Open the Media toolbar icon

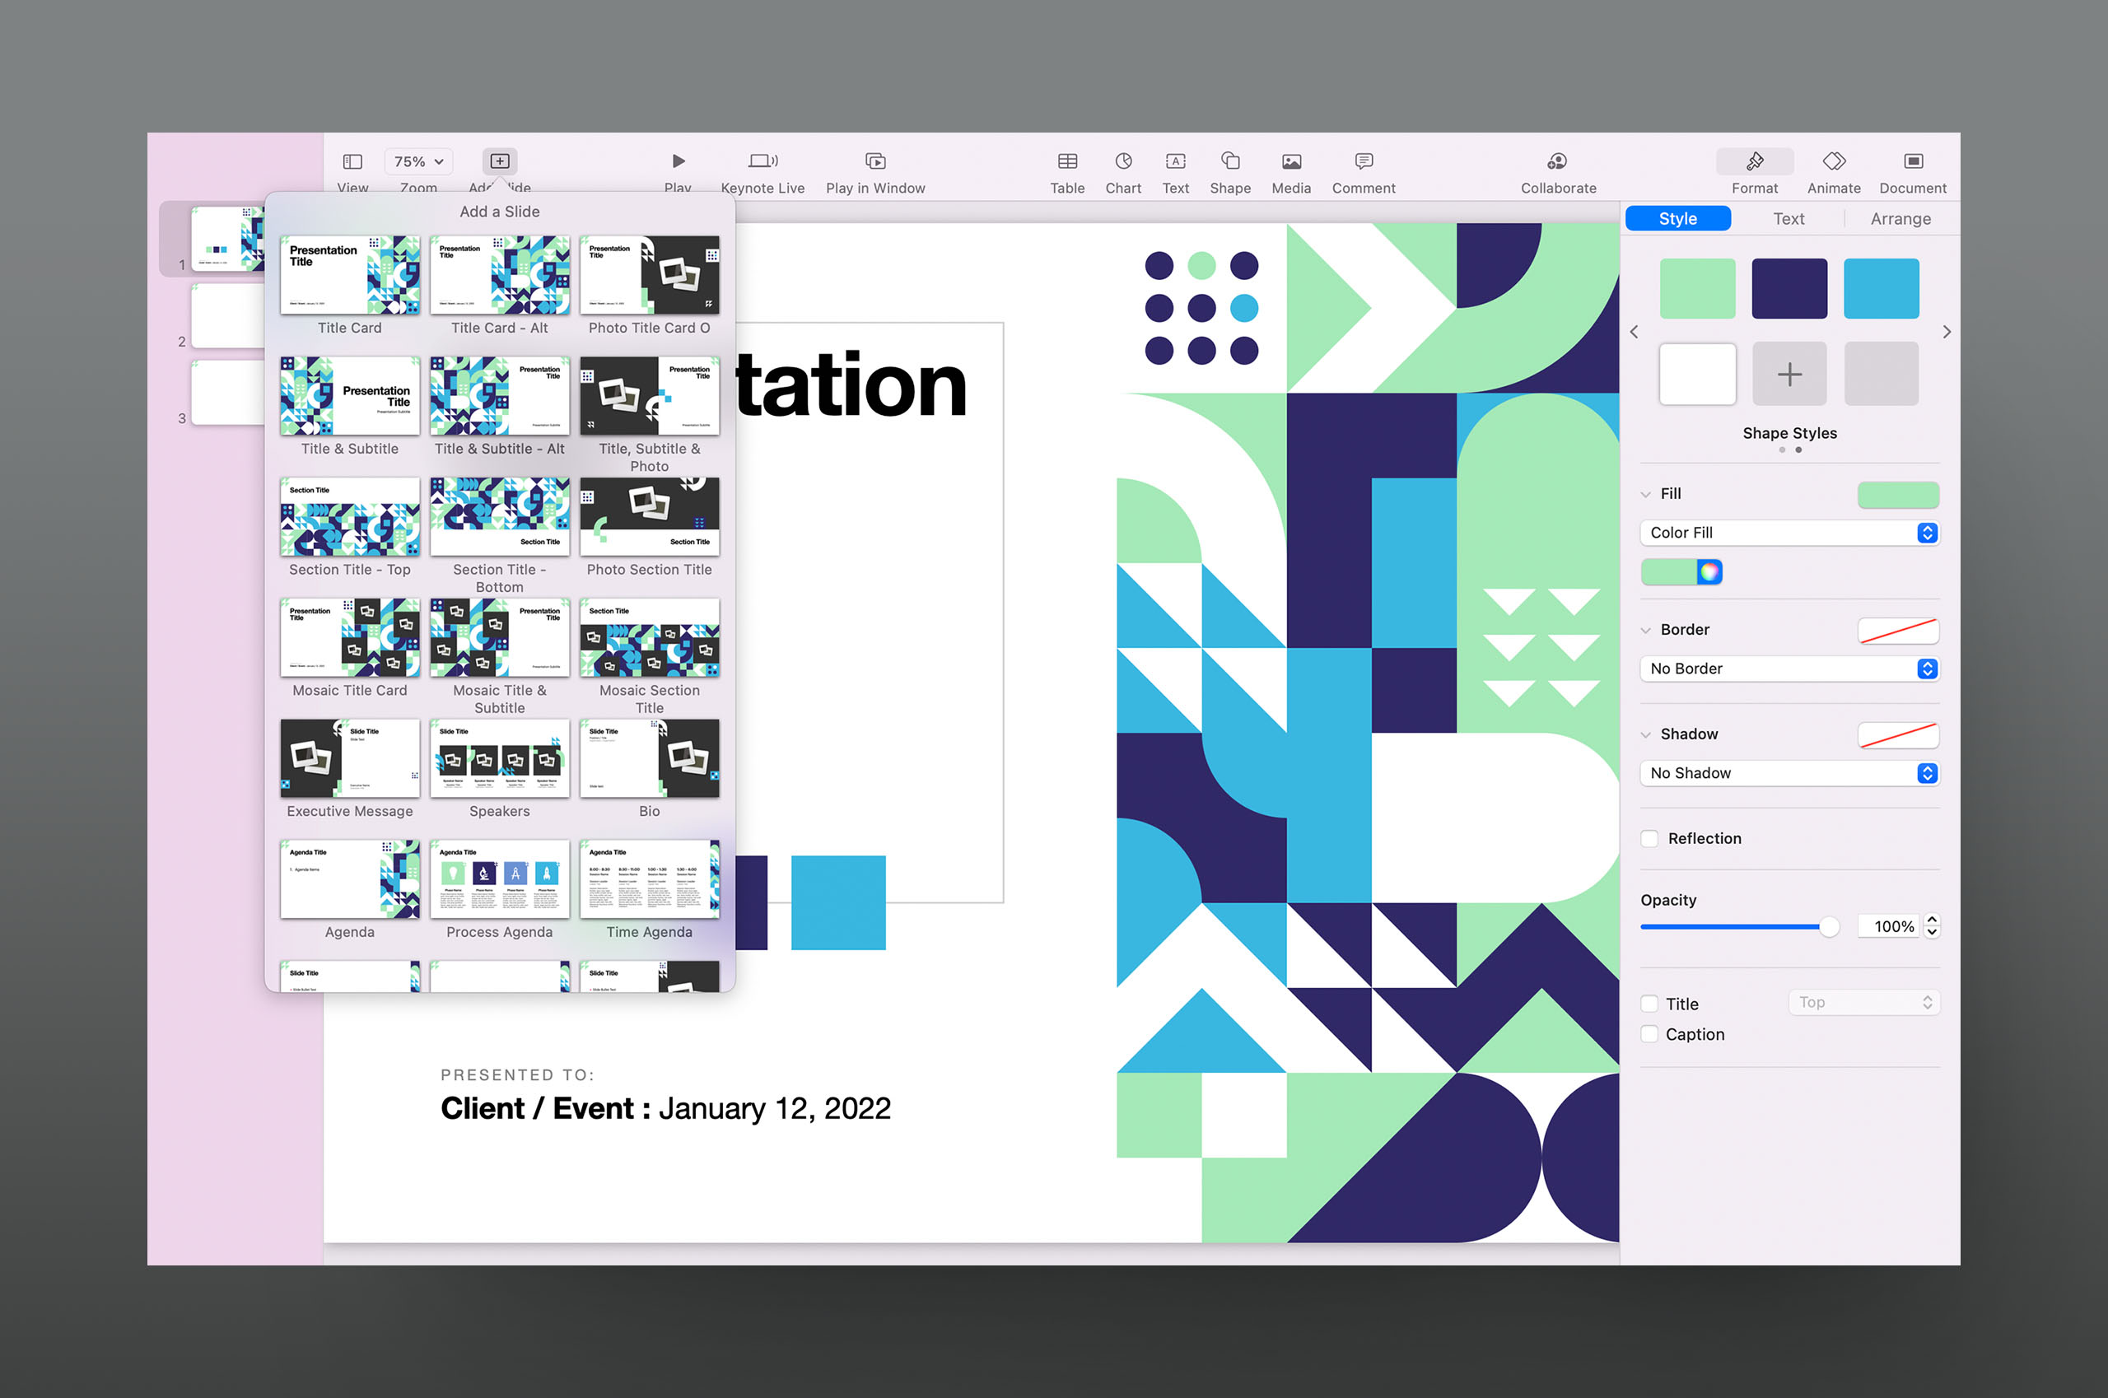pyautogui.click(x=1290, y=161)
